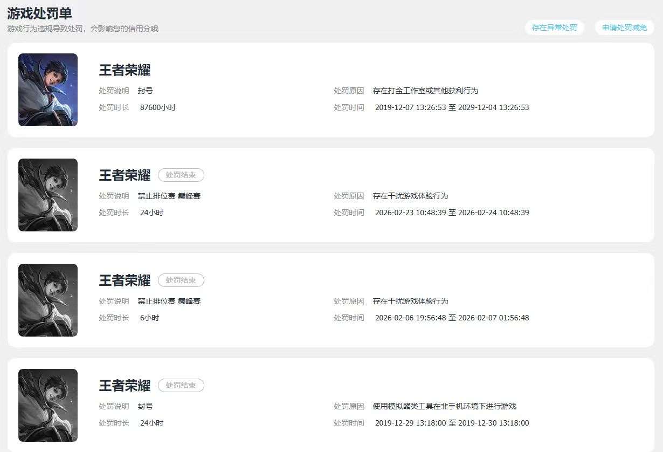
Task: Click 王者荣耀 title on the 87600小时 card
Action: [x=125, y=70]
